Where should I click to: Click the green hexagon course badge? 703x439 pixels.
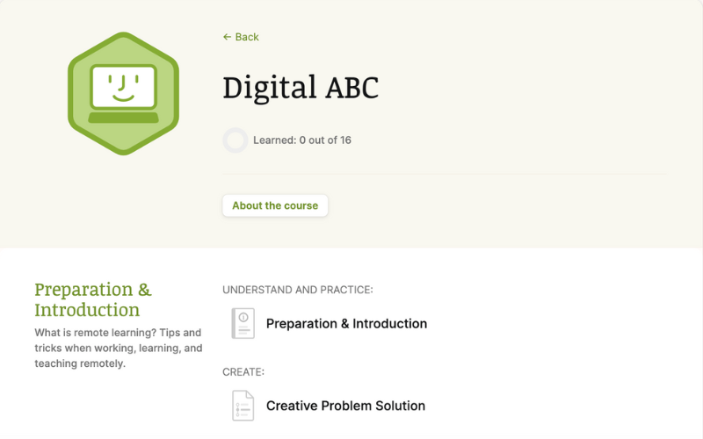[123, 51]
